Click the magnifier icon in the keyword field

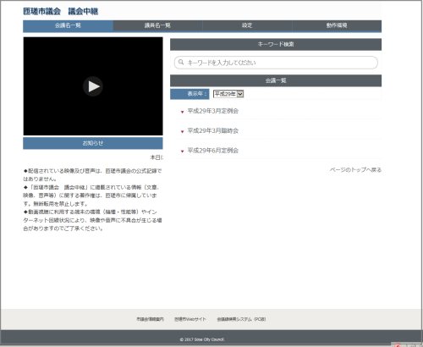point(181,62)
